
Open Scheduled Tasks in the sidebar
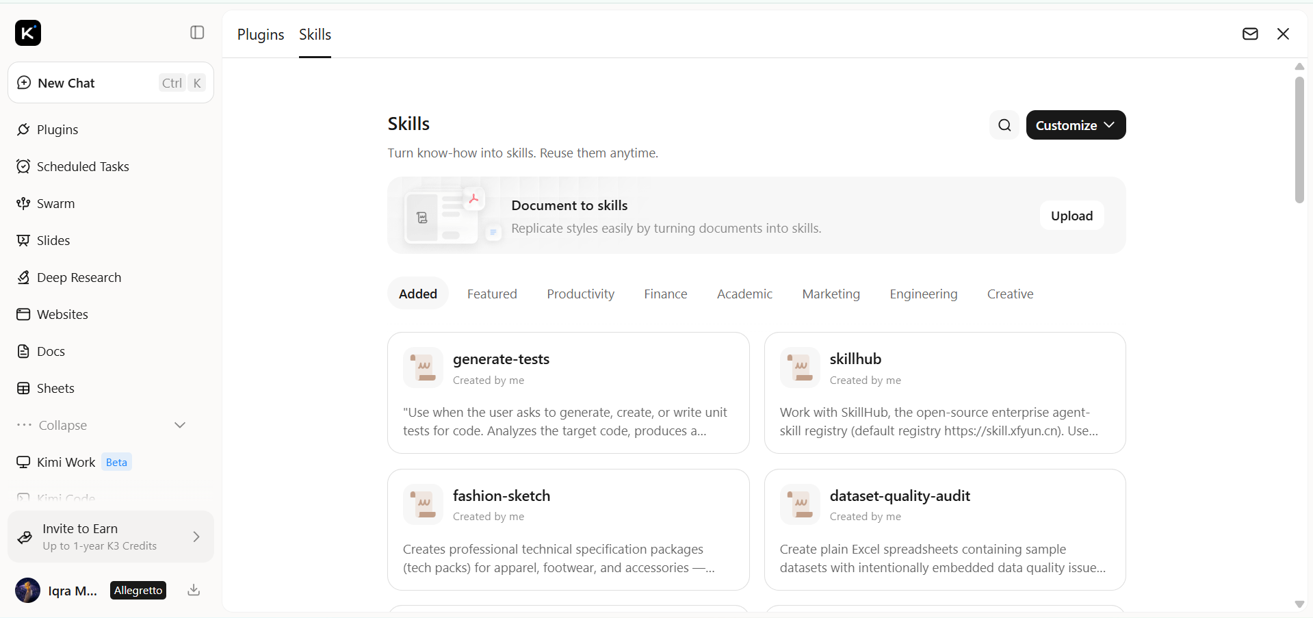coord(111,166)
